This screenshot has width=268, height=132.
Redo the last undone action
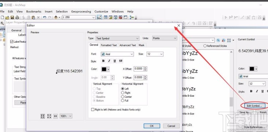pos(50,18)
